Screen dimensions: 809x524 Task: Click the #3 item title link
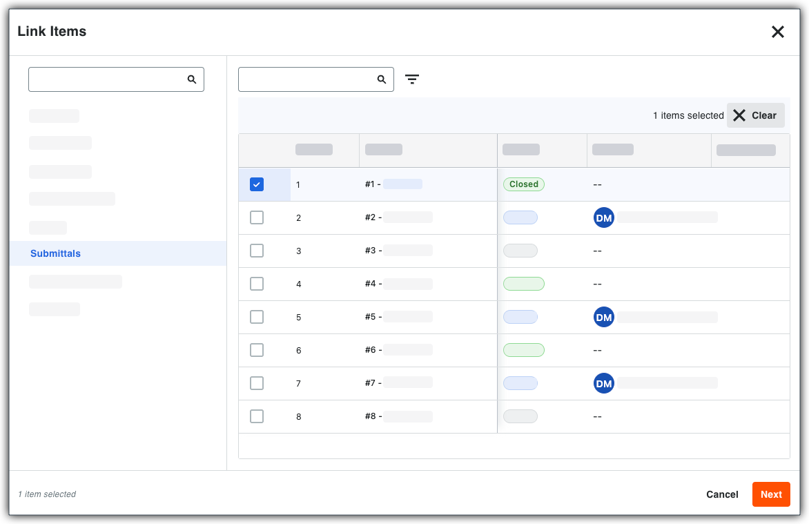(398, 251)
